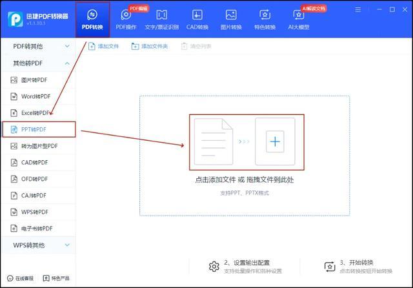Viewport: 413px width, 288px height.
Task: Select PDF转其他 category
Action: coord(39,46)
